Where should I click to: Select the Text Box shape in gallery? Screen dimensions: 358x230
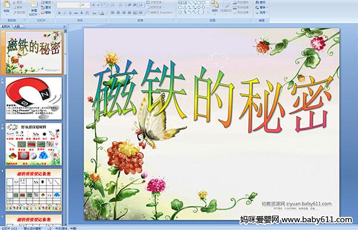(180, 3)
